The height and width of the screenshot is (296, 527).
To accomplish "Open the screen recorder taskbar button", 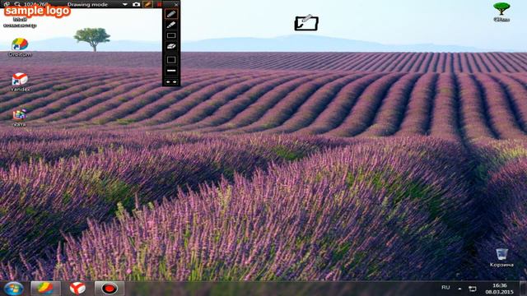I will point(110,289).
